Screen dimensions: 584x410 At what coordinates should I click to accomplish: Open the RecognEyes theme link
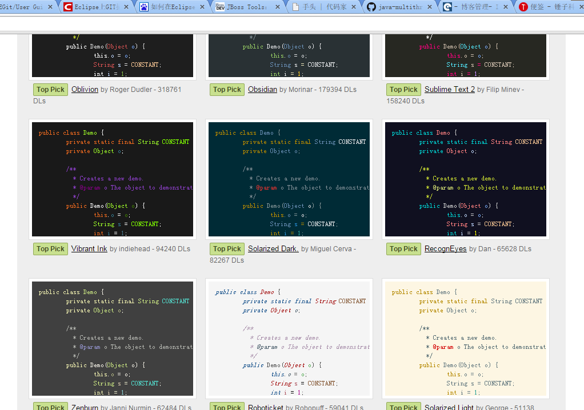click(445, 249)
